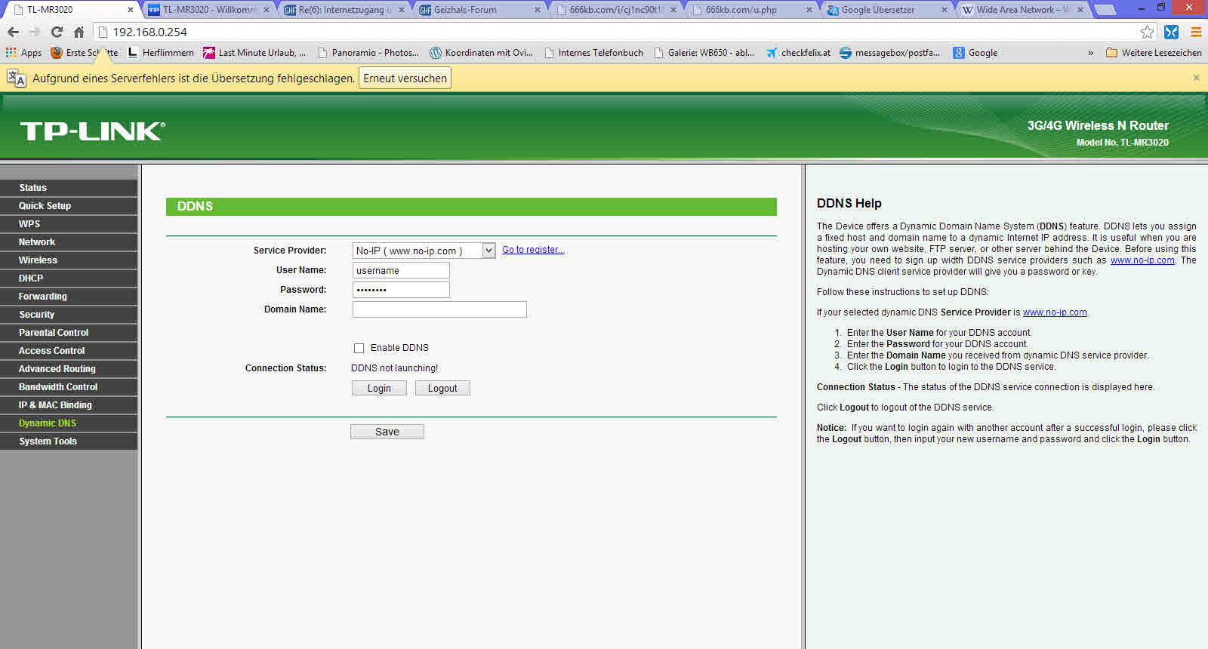The width and height of the screenshot is (1208, 649).
Task: Open the System Tools menu item
Action: tap(69, 441)
